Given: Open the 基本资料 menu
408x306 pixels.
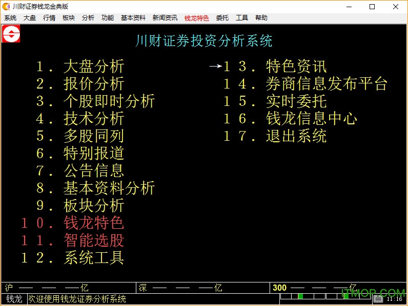Looking at the screenshot, I should pos(133,18).
